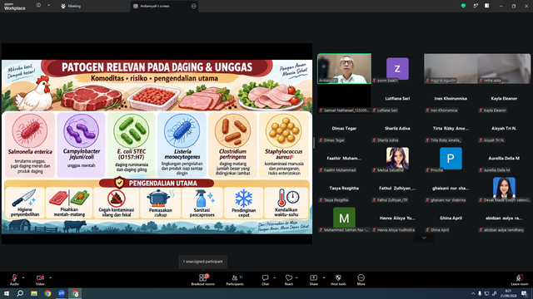Click the Kayla Eleanor participant name
Viewport: 533px width, 299px height.
504,98
